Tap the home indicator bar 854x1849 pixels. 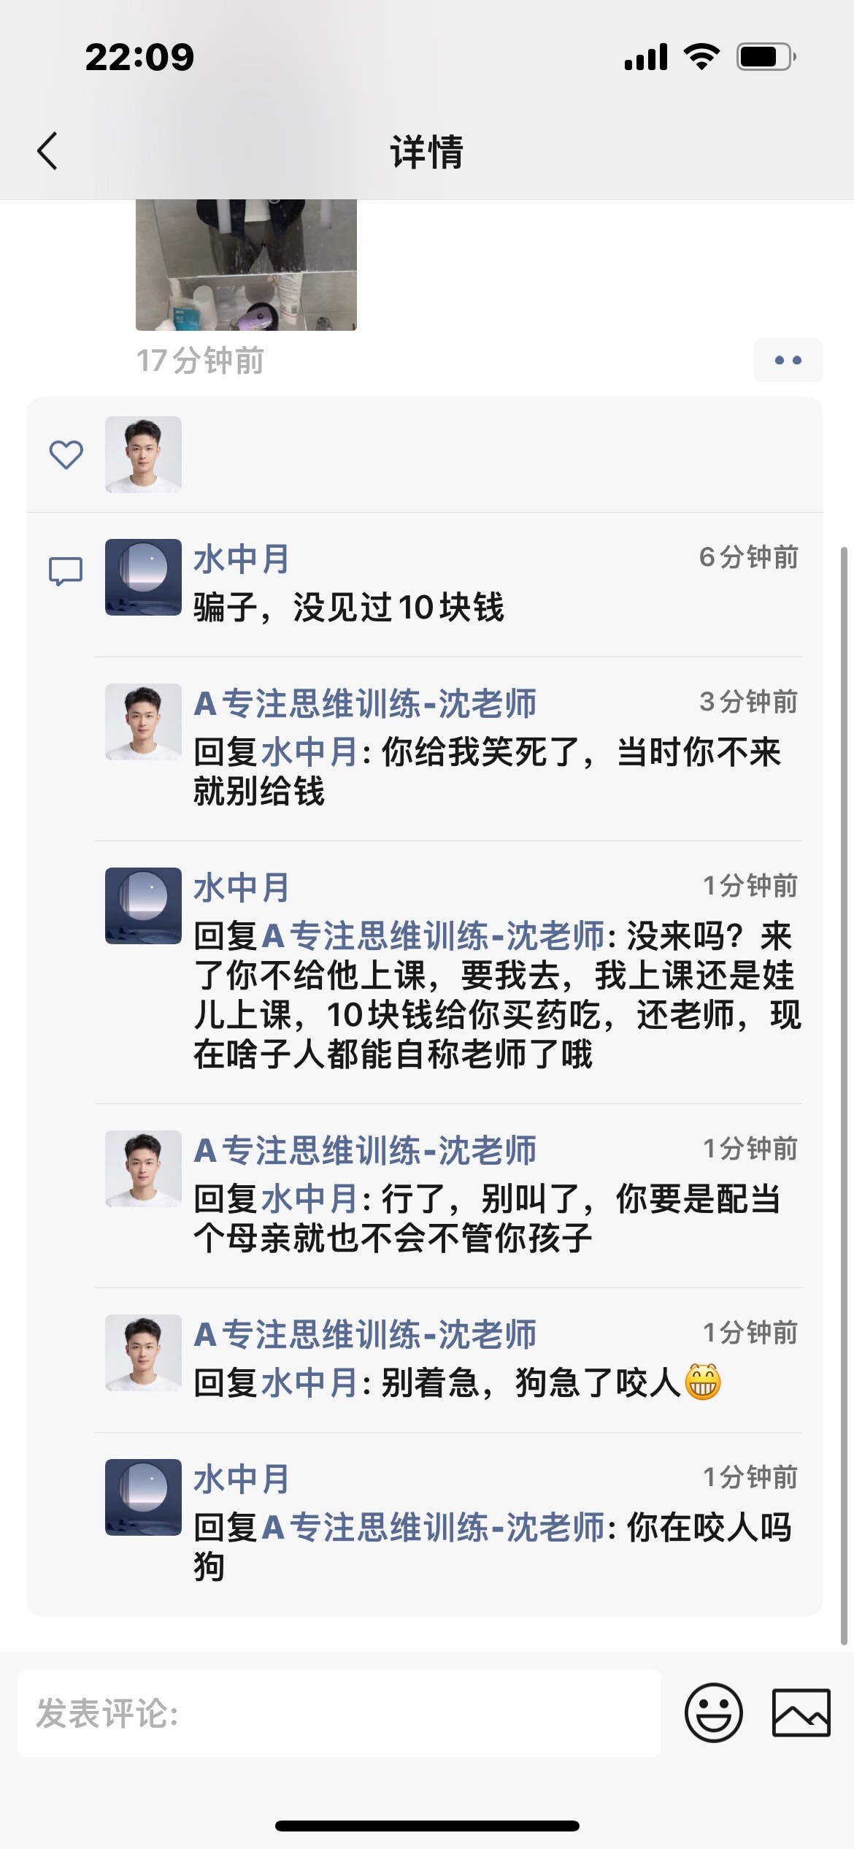coord(427,1826)
